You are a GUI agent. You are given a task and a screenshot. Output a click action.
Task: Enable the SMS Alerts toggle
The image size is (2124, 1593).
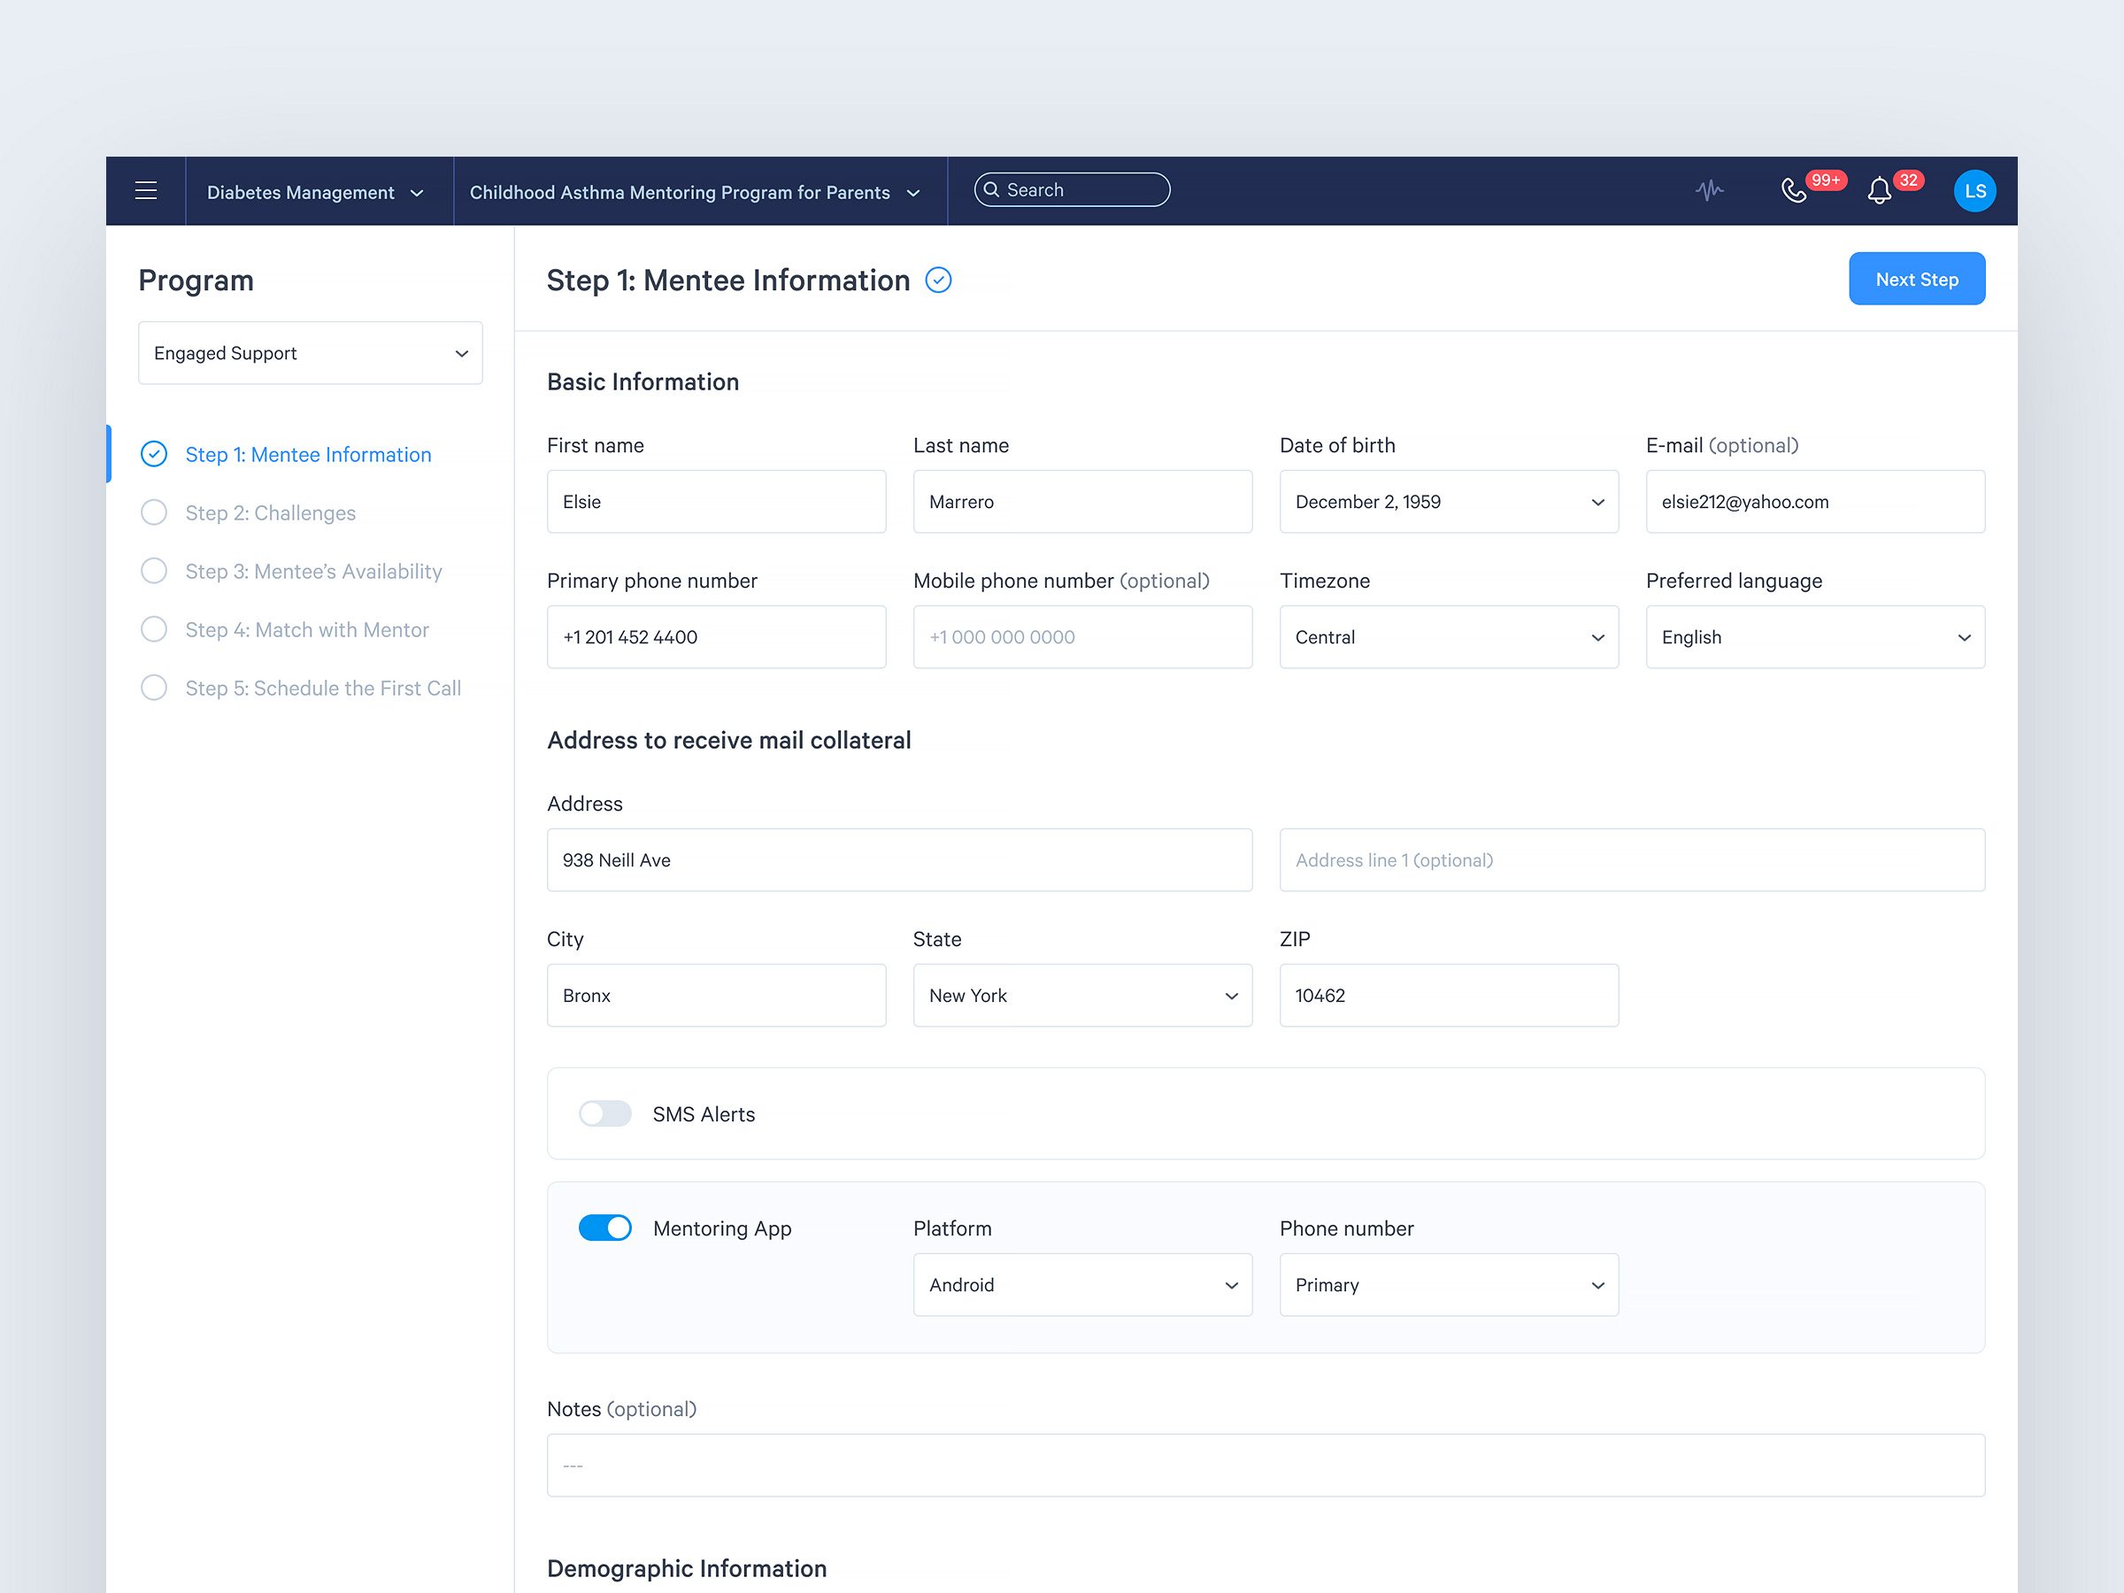(605, 1114)
